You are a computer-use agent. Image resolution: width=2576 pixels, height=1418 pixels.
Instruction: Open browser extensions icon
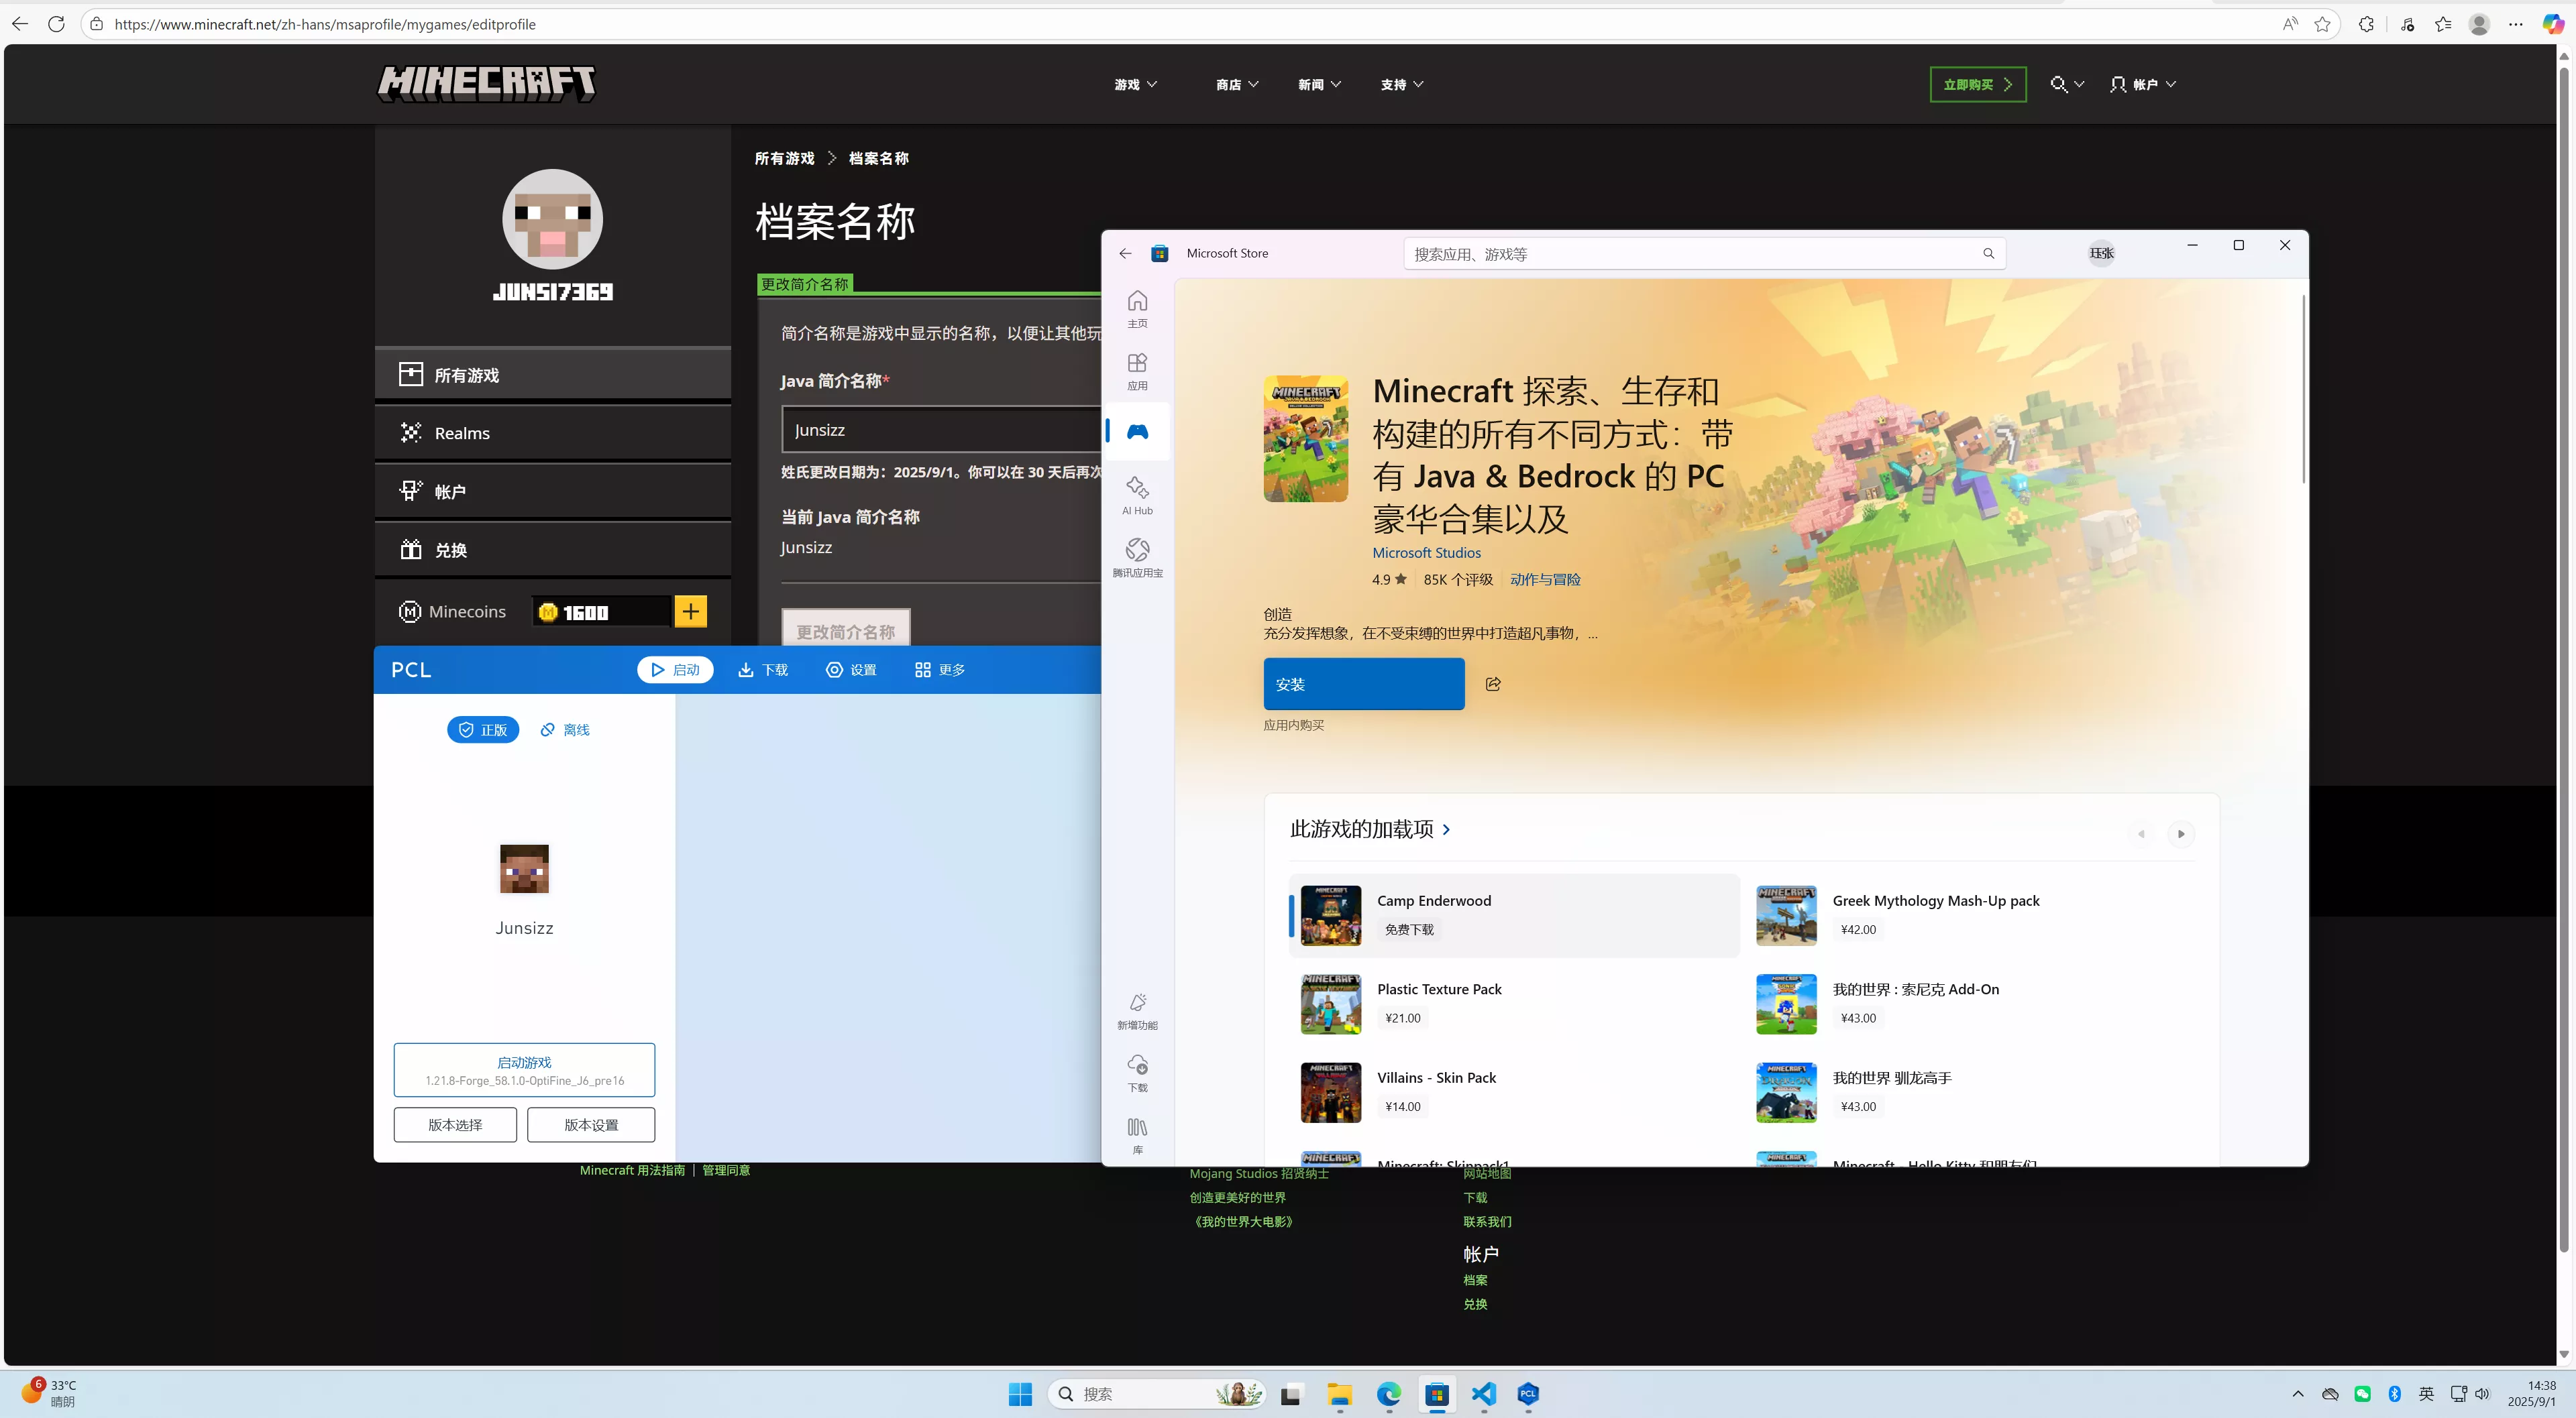point(2366,24)
